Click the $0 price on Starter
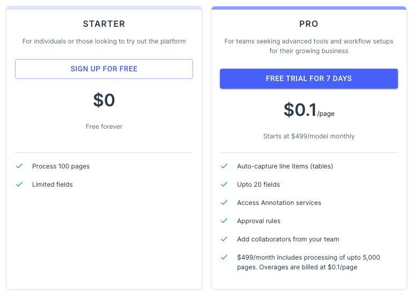This screenshot has height=294, width=413. pos(104,100)
